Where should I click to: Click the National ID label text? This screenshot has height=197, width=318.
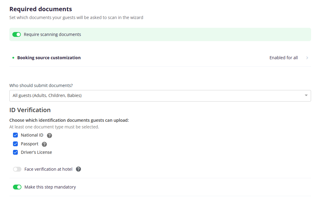[x=32, y=135]
